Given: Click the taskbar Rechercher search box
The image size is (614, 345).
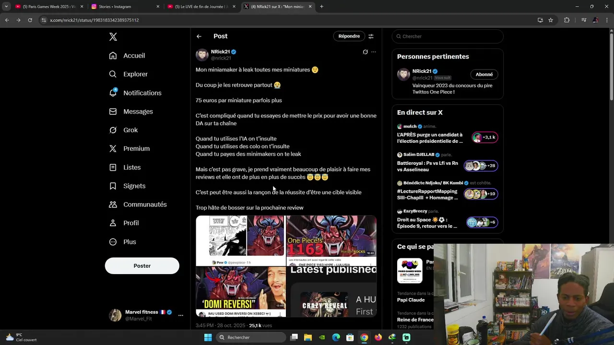Looking at the screenshot, I should point(250,337).
